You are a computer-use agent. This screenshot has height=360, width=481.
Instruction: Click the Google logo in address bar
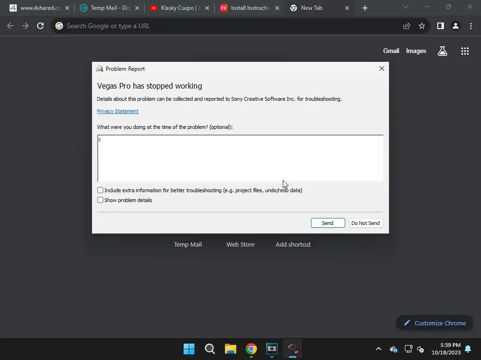tap(59, 26)
